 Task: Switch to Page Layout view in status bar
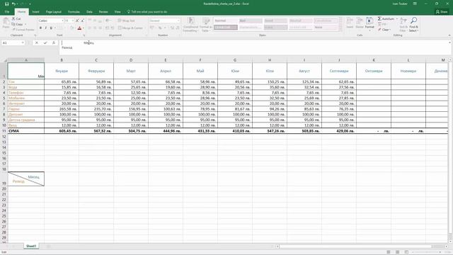398,252
